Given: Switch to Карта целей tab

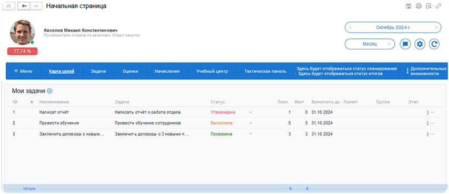Looking at the screenshot, I should (x=62, y=72).
